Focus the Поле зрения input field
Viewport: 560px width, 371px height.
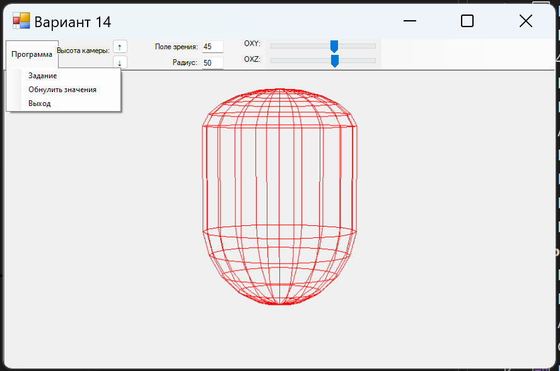coord(213,47)
